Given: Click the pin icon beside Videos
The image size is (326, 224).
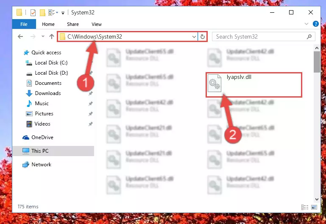Looking at the screenshot, I should 90,124.
